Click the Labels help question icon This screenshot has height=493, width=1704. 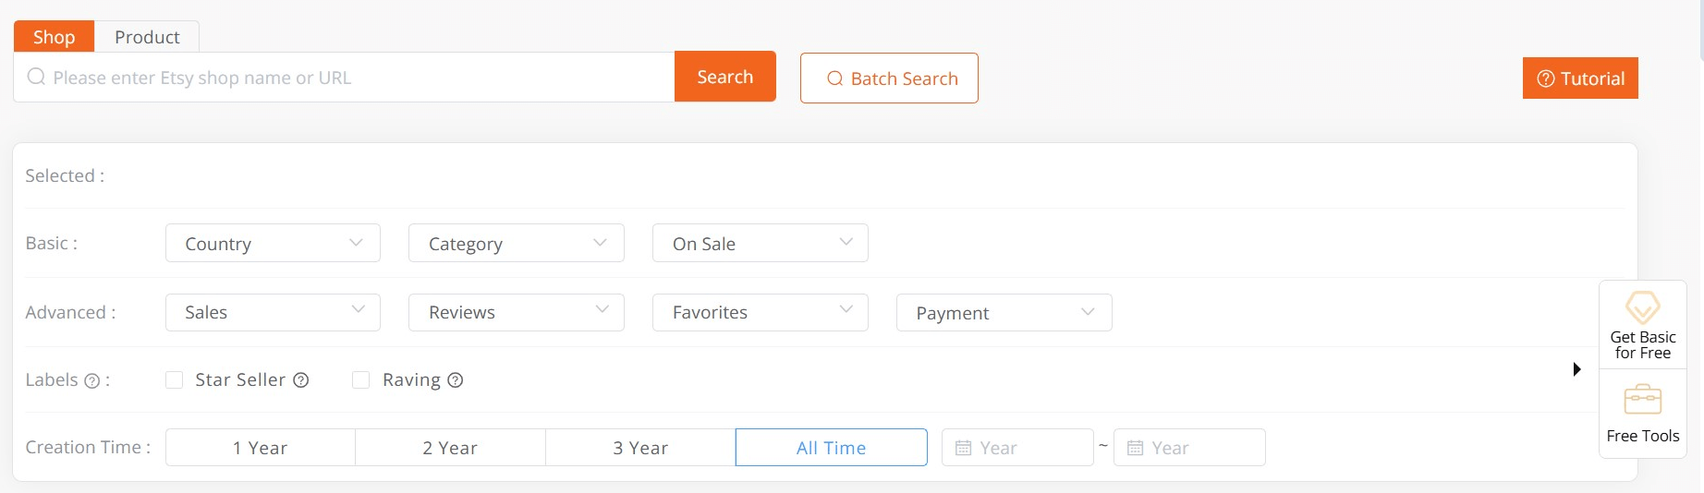[91, 381]
